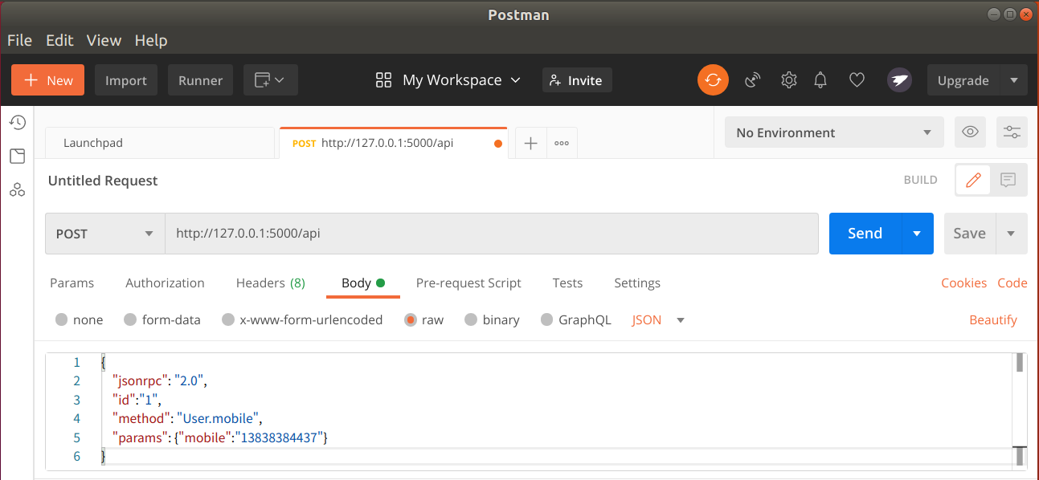Open the Code snippet link
The width and height of the screenshot is (1039, 480).
(1012, 283)
